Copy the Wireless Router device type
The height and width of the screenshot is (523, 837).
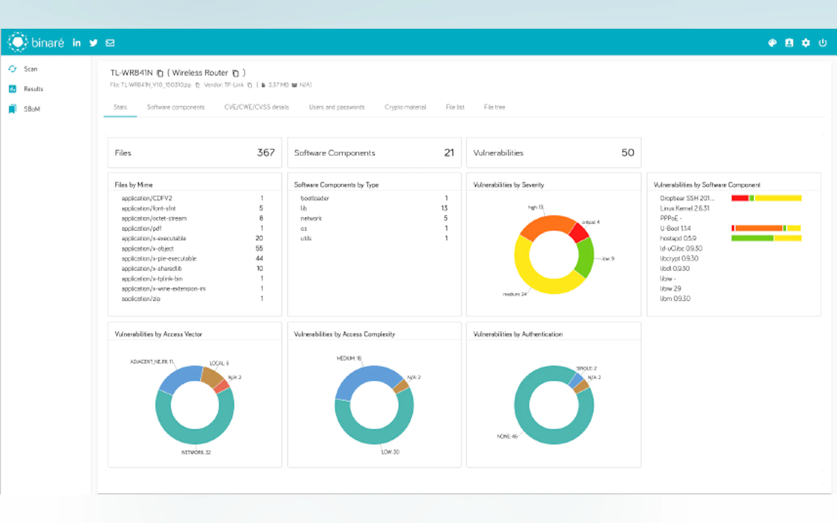[x=235, y=73]
